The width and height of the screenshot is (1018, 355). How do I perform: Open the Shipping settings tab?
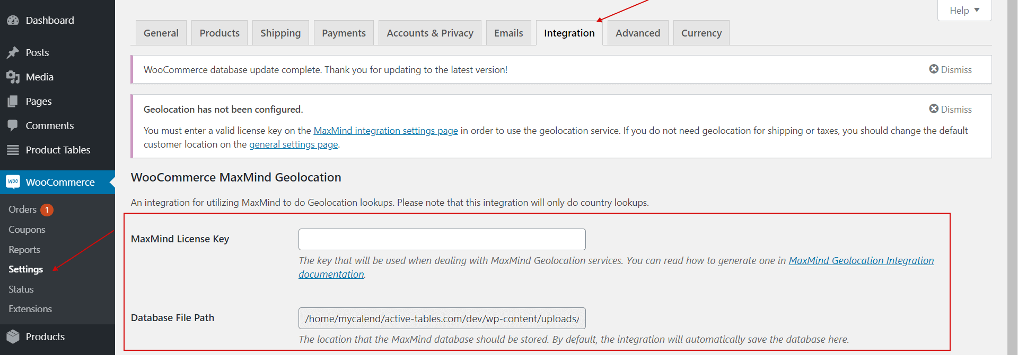tap(280, 33)
